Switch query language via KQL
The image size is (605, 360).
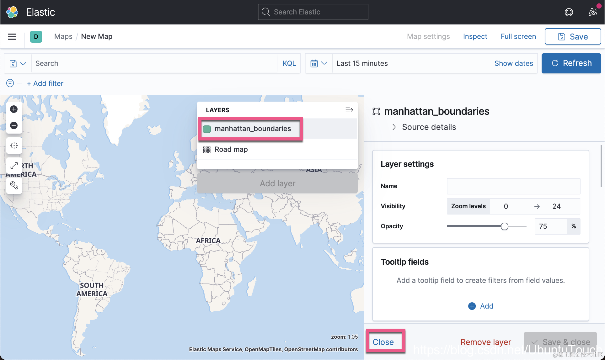click(x=289, y=63)
